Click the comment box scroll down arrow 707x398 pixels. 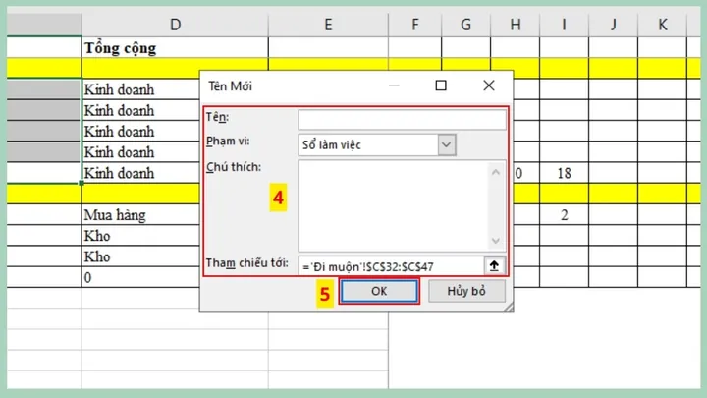point(496,241)
